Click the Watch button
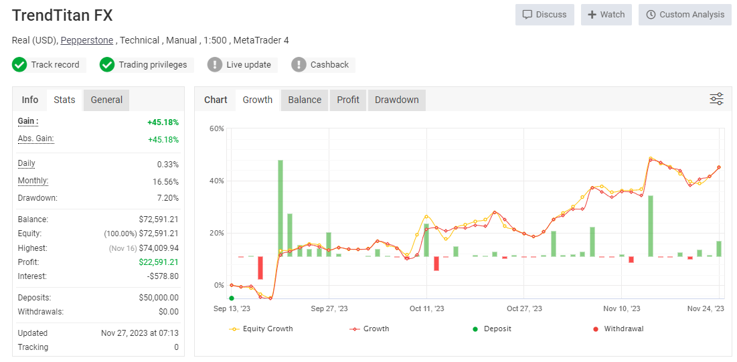Image resolution: width=737 pixels, height=362 pixels. click(x=606, y=15)
